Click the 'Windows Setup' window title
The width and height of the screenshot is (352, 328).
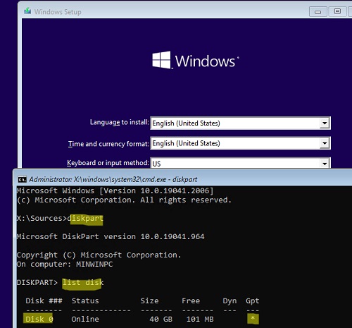[x=58, y=12]
